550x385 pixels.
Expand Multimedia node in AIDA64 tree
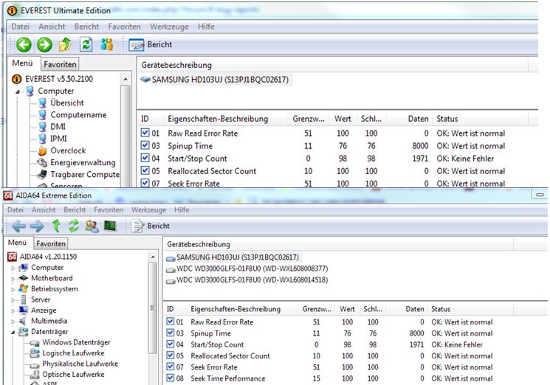tap(13, 322)
